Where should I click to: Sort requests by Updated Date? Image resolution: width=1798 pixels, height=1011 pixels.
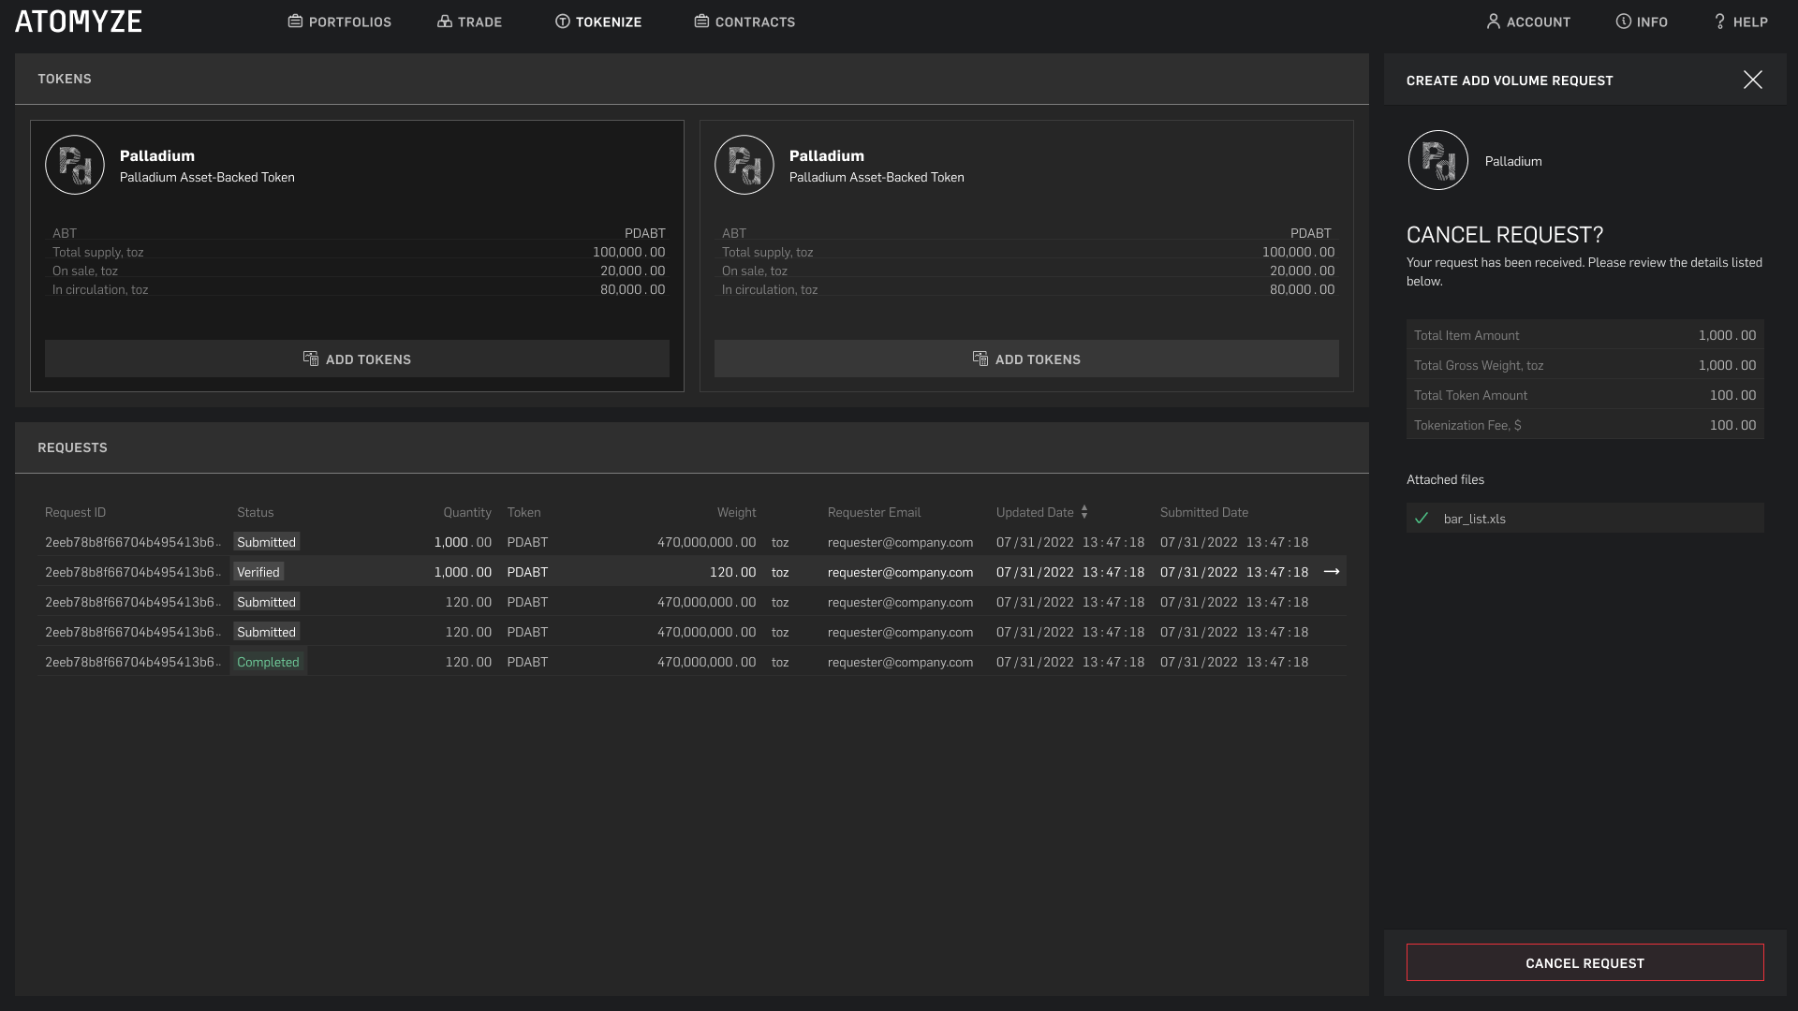pos(1083,512)
